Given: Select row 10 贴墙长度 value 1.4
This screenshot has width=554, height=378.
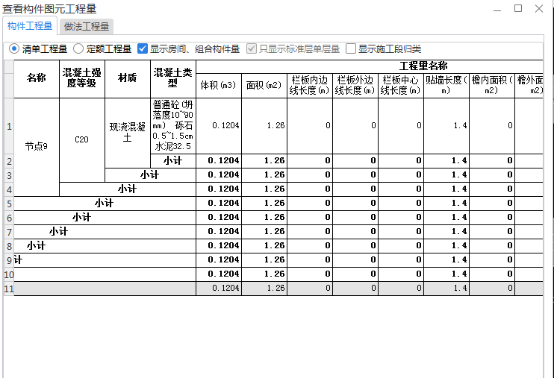Looking at the screenshot, I should click(446, 274).
